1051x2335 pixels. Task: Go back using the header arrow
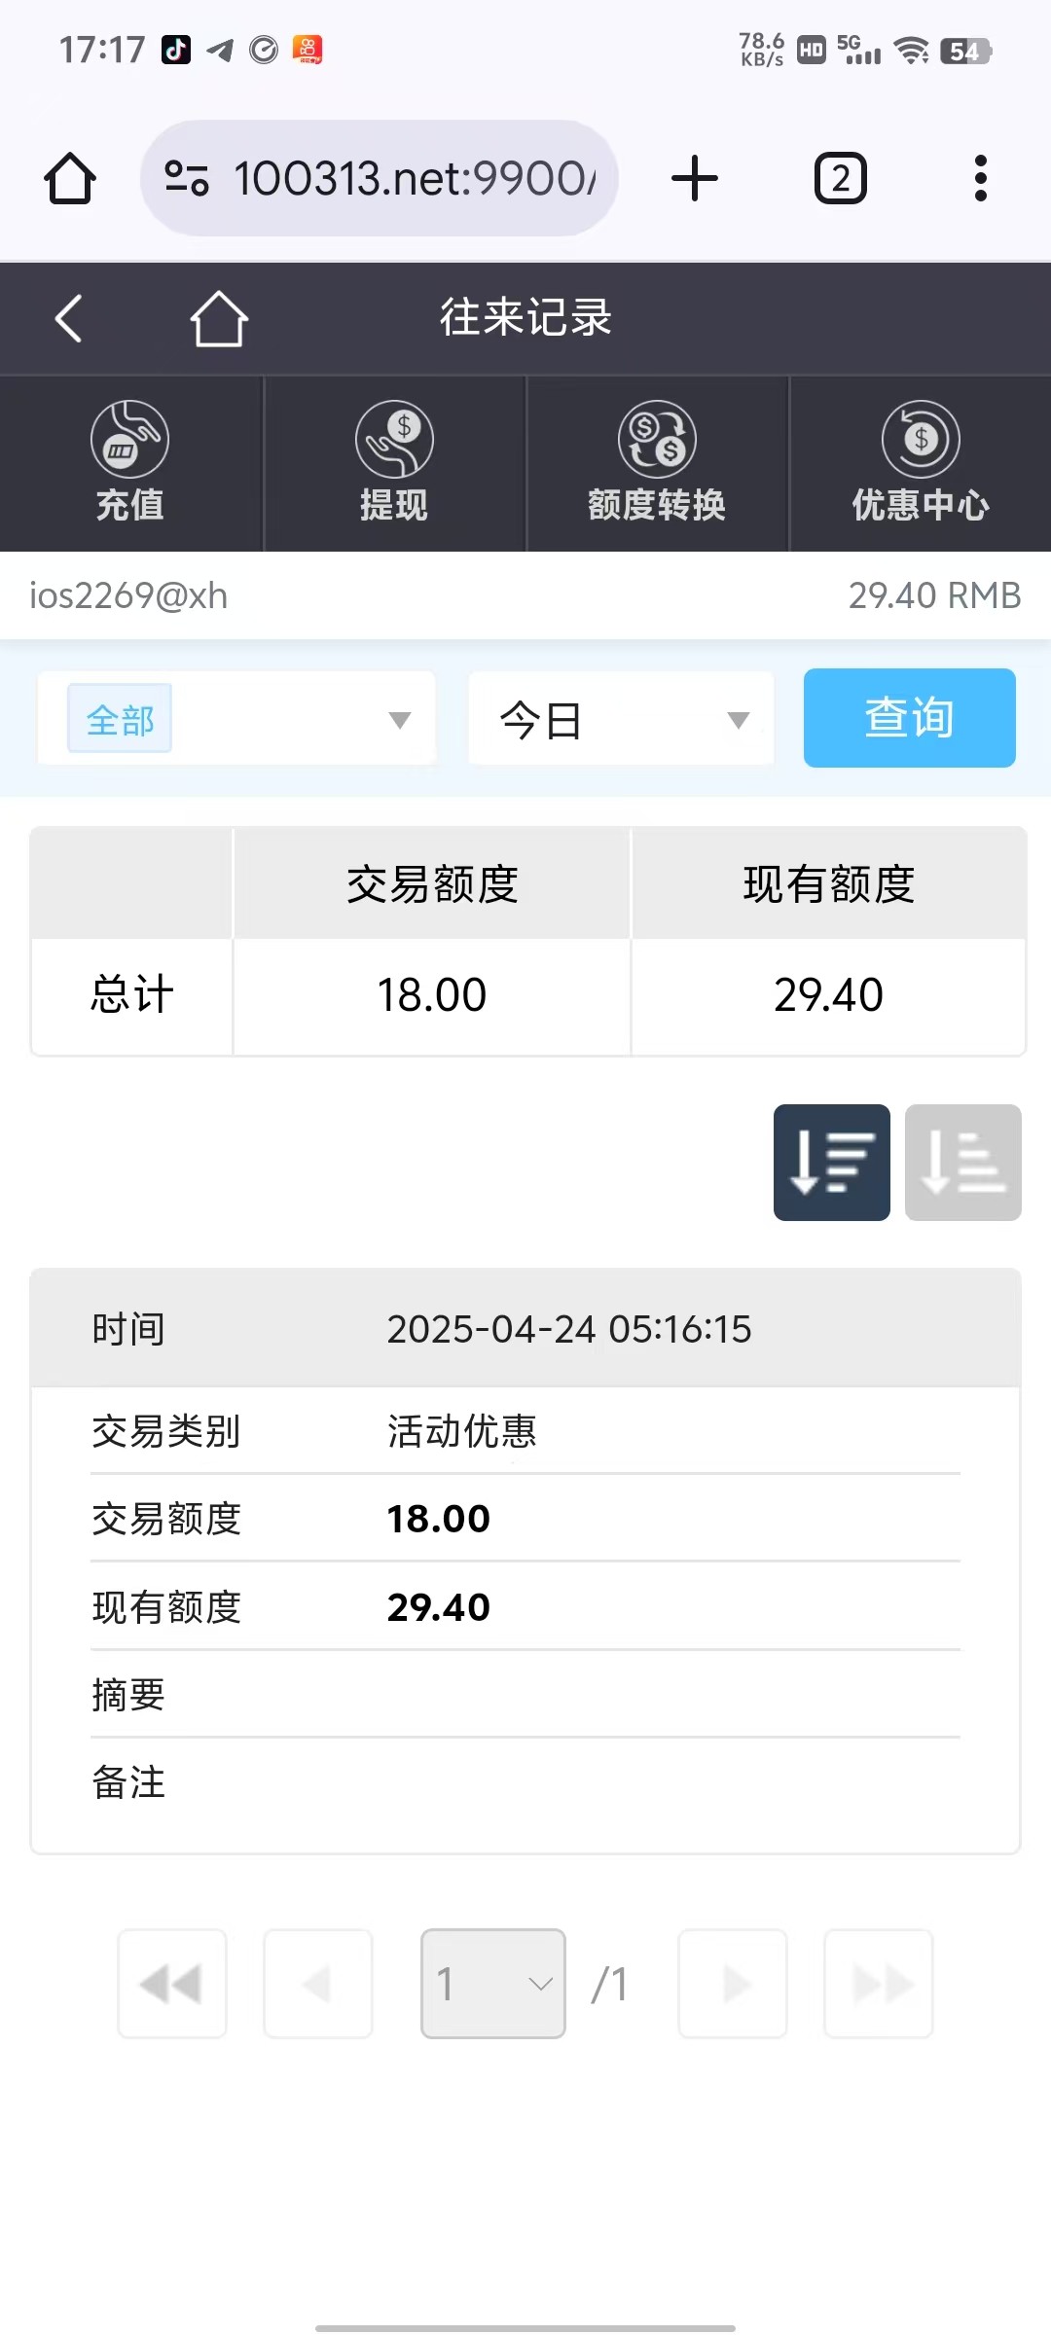pyautogui.click(x=68, y=318)
